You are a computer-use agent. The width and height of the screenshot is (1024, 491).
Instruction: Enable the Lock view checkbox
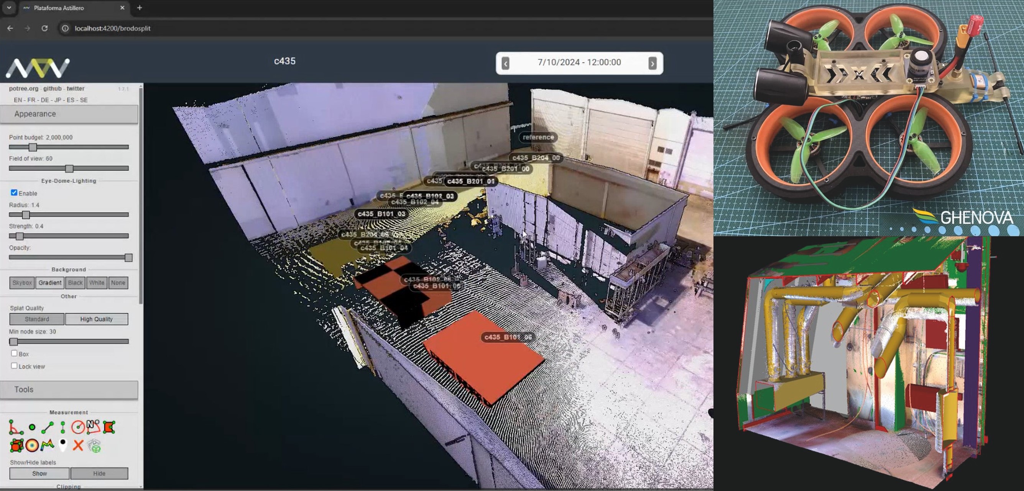[x=14, y=366]
